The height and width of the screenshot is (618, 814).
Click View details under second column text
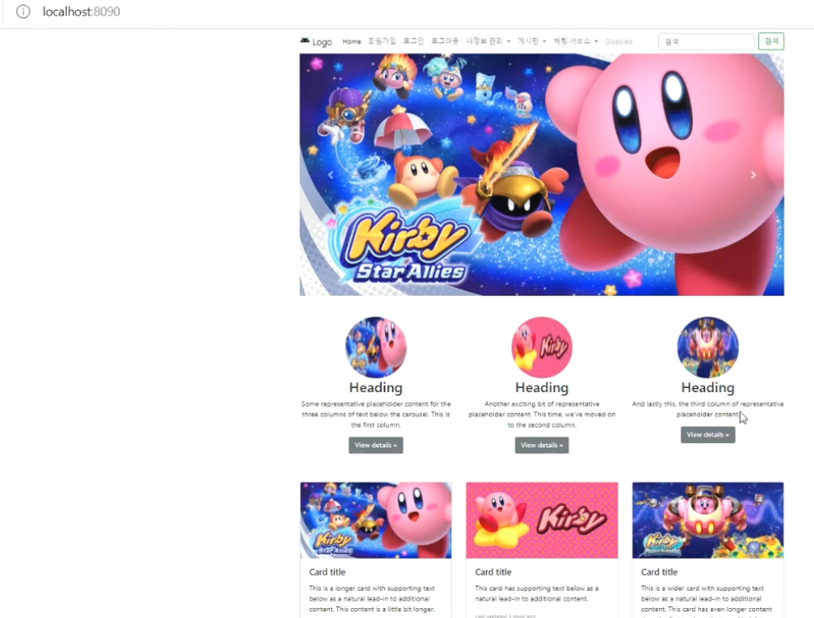click(542, 445)
